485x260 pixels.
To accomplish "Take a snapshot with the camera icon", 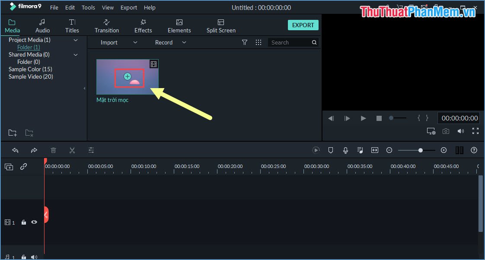I will pos(446,131).
